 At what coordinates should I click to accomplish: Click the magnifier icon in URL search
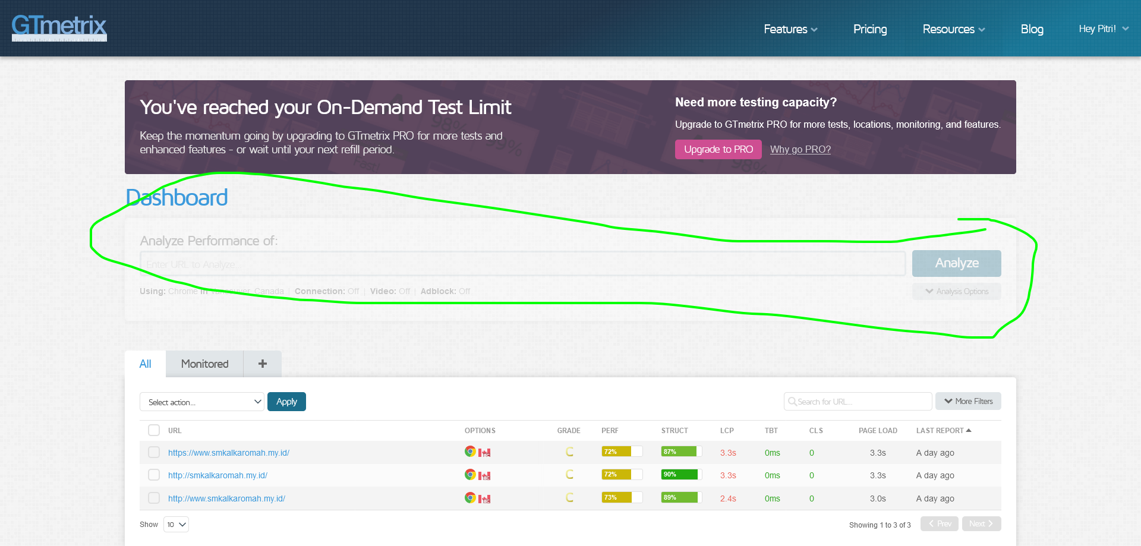click(x=792, y=402)
